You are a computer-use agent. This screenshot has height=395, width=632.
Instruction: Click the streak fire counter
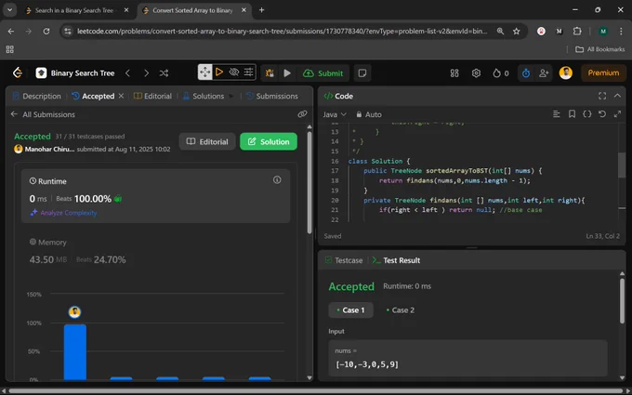pos(501,72)
